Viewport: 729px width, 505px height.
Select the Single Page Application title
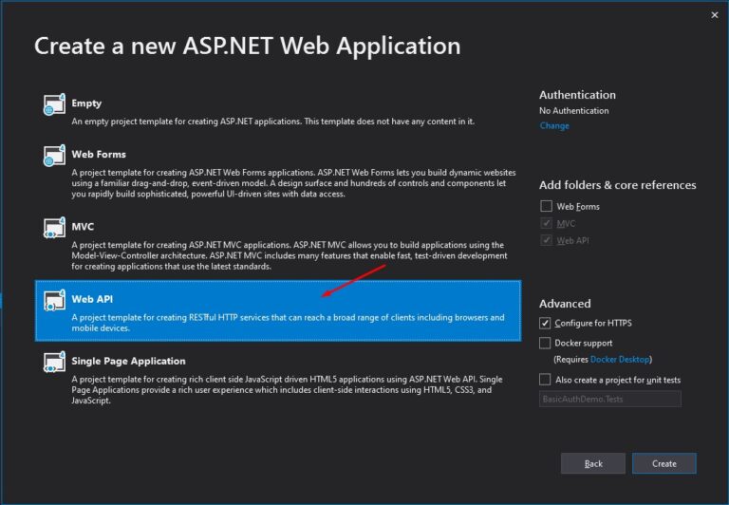click(x=128, y=362)
